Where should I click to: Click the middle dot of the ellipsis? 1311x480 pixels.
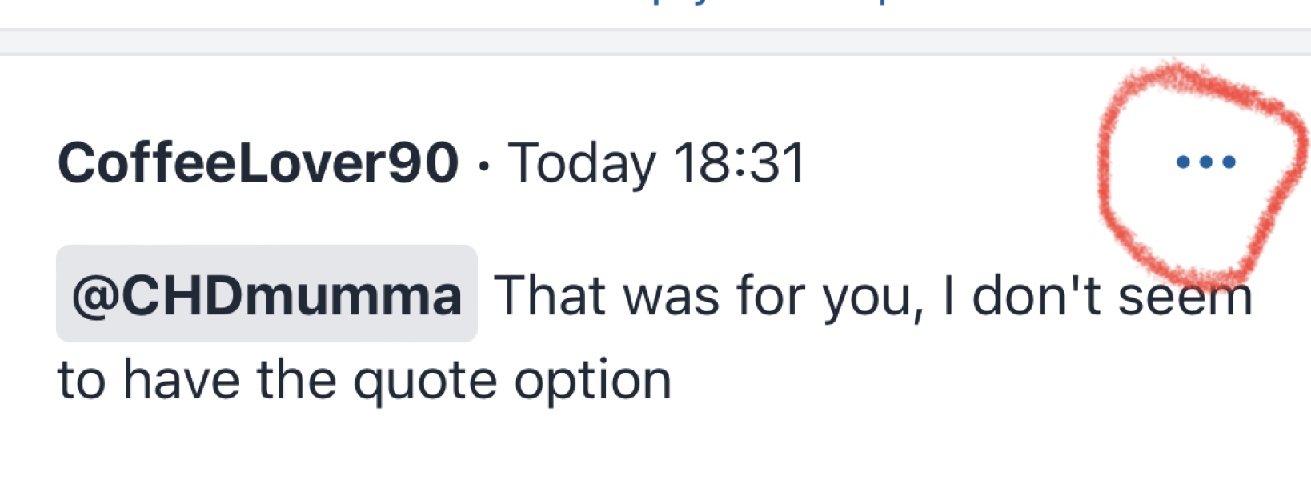click(1205, 162)
